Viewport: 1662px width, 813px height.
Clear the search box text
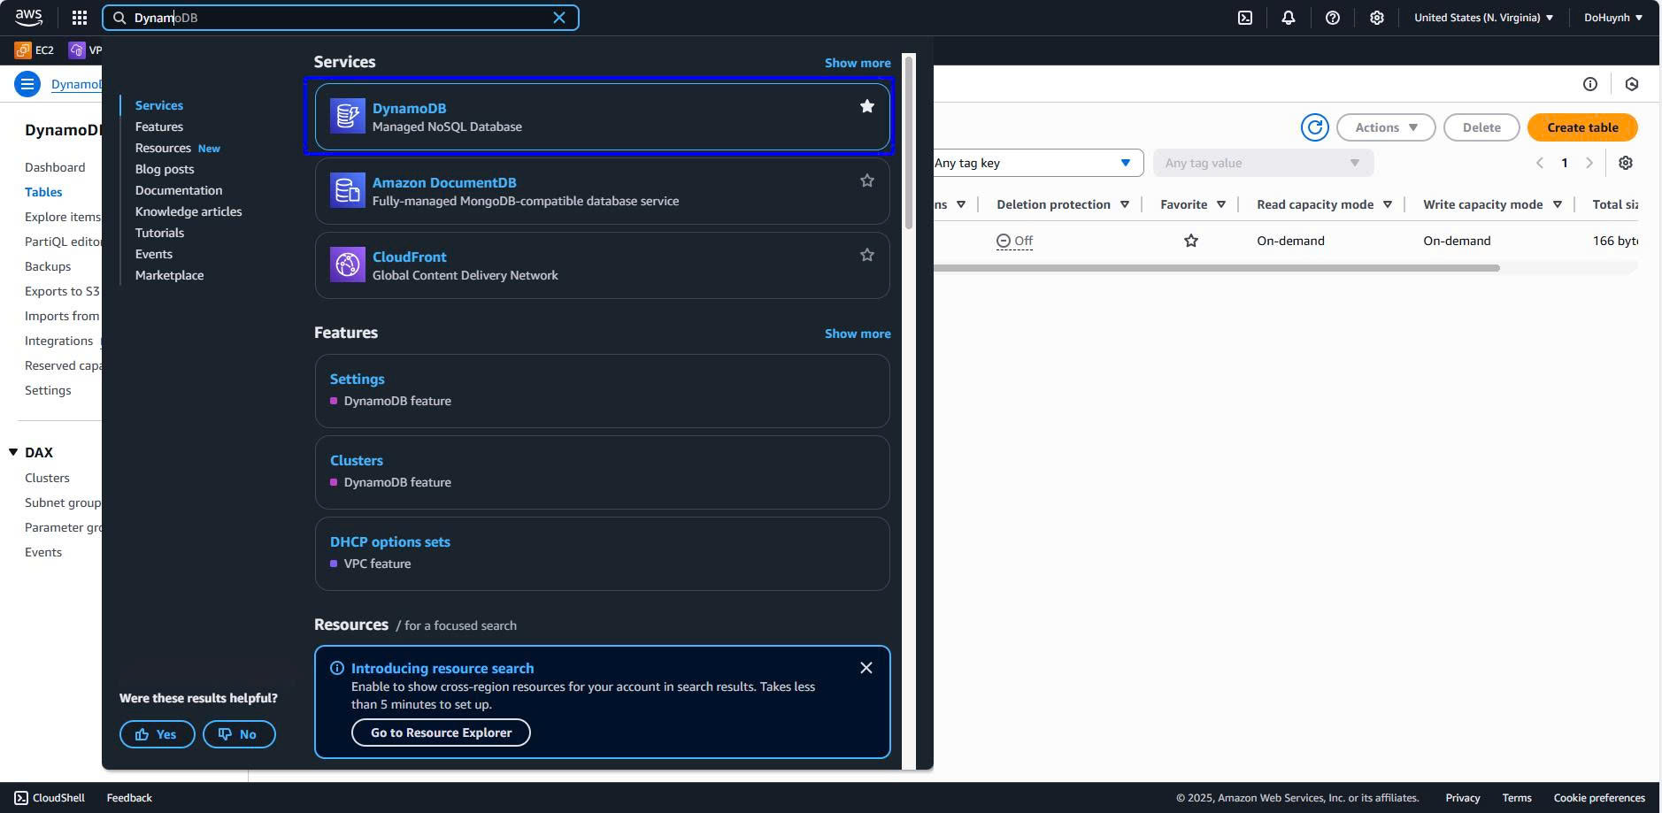[x=559, y=18]
